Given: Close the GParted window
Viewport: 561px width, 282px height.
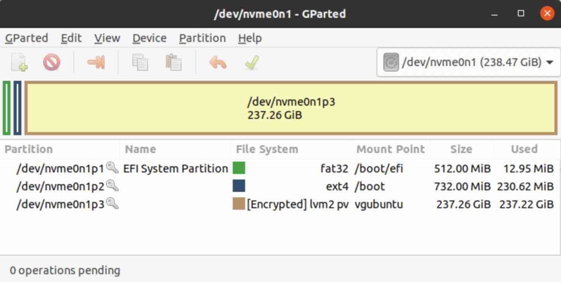Looking at the screenshot, I should 547,14.
